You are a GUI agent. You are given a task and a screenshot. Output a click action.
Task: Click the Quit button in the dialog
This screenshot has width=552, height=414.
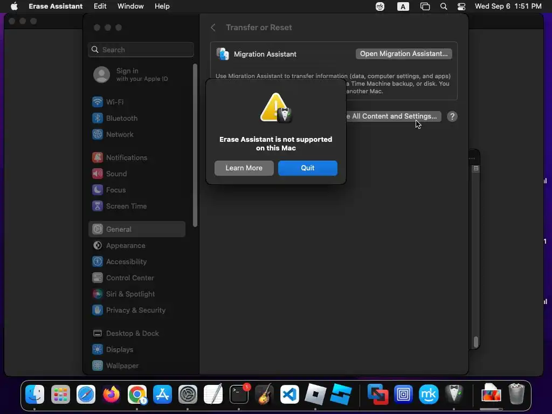click(x=308, y=168)
